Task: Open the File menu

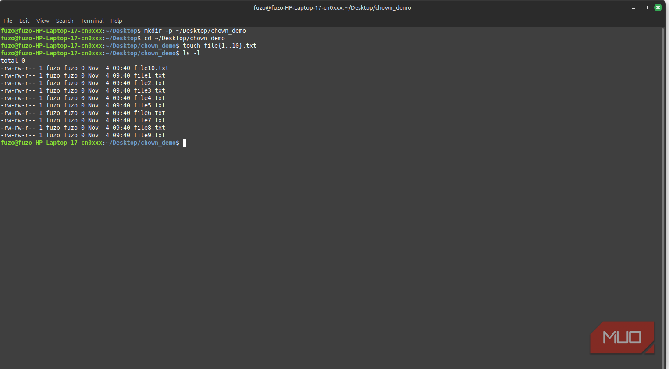Action: (x=8, y=21)
